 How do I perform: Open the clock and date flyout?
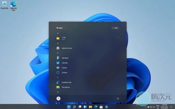pos(164,107)
